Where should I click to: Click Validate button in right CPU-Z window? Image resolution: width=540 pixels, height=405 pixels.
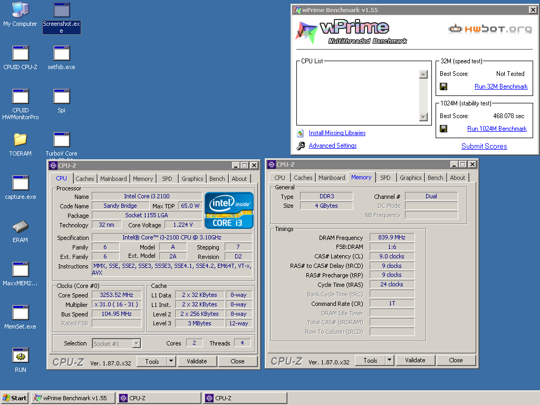[415, 360]
